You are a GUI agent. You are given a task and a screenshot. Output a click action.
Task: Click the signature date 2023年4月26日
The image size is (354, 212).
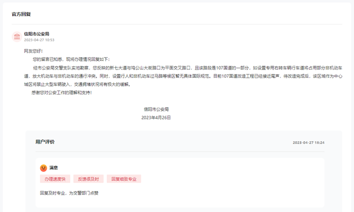(x=156, y=117)
